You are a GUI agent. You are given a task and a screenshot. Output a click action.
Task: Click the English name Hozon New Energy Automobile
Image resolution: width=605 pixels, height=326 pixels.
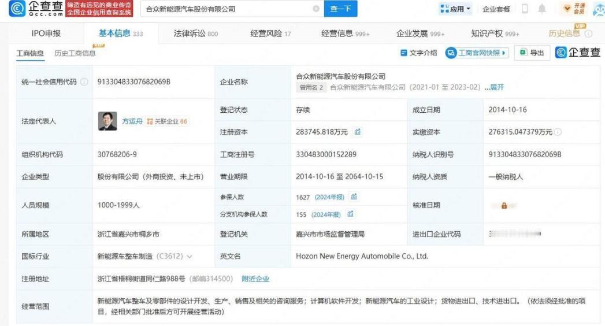point(362,256)
